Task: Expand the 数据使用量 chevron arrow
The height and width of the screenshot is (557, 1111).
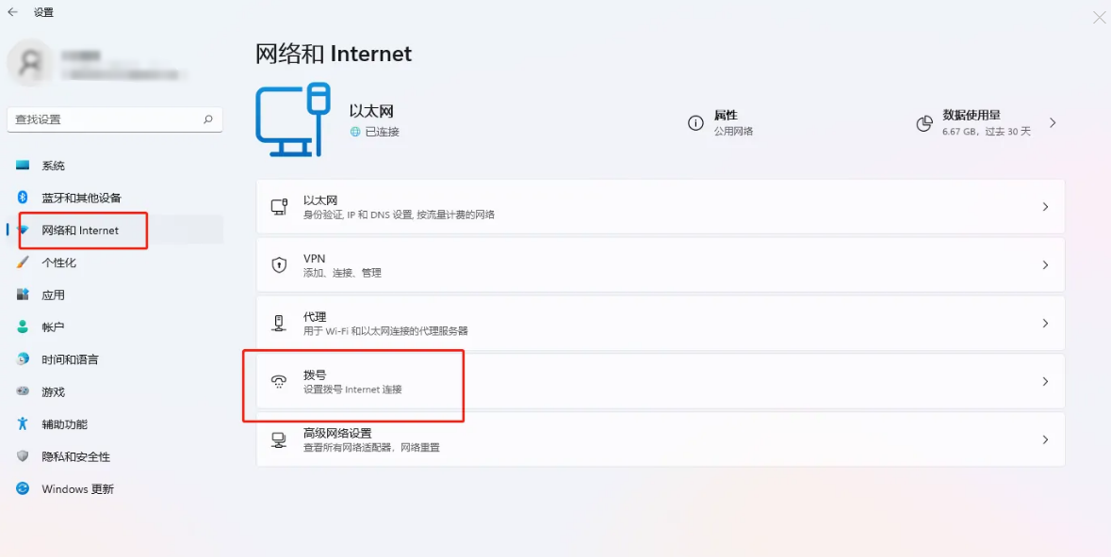Action: click(x=1053, y=122)
